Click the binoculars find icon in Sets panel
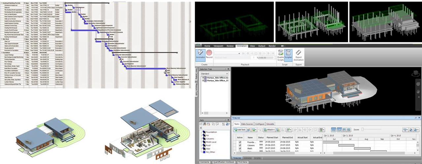The image size is (422, 164). (x=204, y=124)
